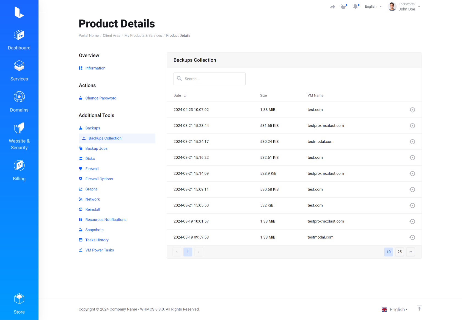Open the shopping basket icon

343,7
